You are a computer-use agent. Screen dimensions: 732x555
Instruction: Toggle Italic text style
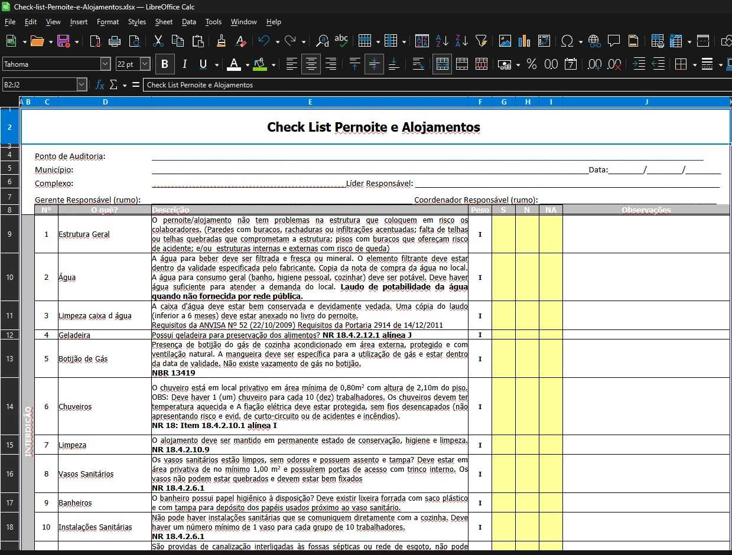click(184, 64)
